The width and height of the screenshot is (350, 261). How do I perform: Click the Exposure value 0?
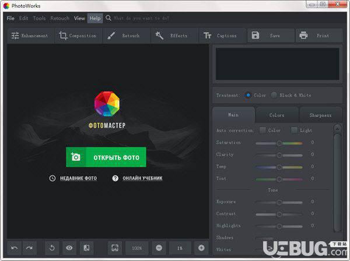[313, 202]
